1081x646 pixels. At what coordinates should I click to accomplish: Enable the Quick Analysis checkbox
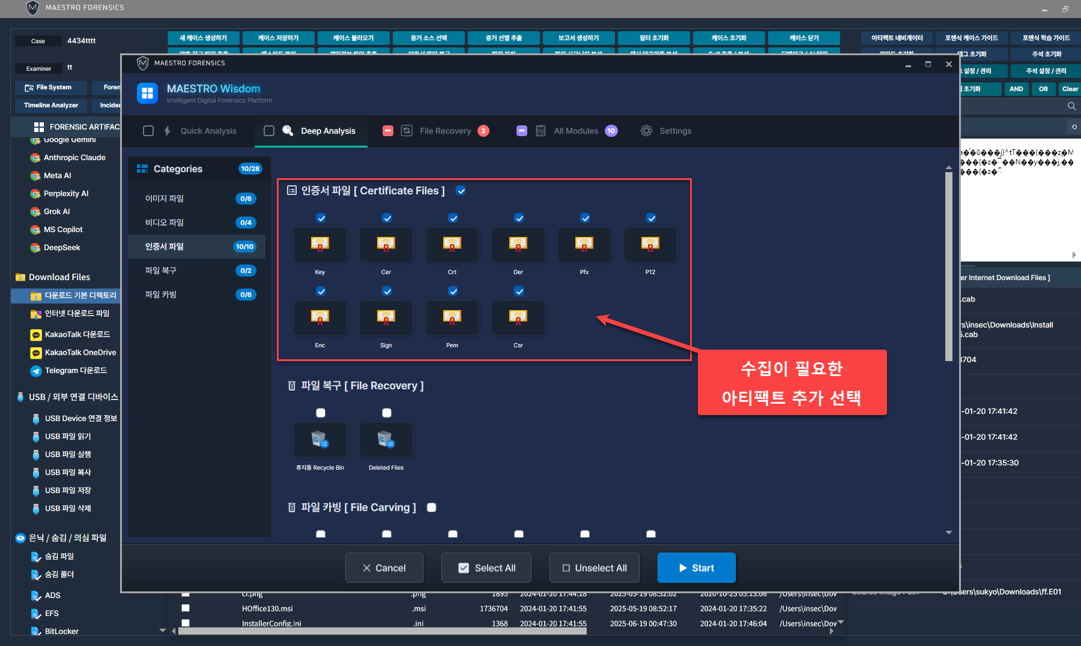[x=148, y=131]
